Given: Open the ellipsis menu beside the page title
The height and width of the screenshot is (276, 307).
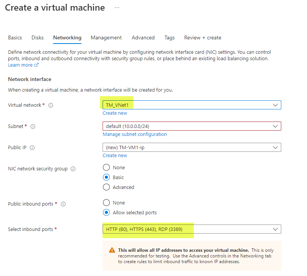Looking at the screenshot, I should [x=117, y=8].
